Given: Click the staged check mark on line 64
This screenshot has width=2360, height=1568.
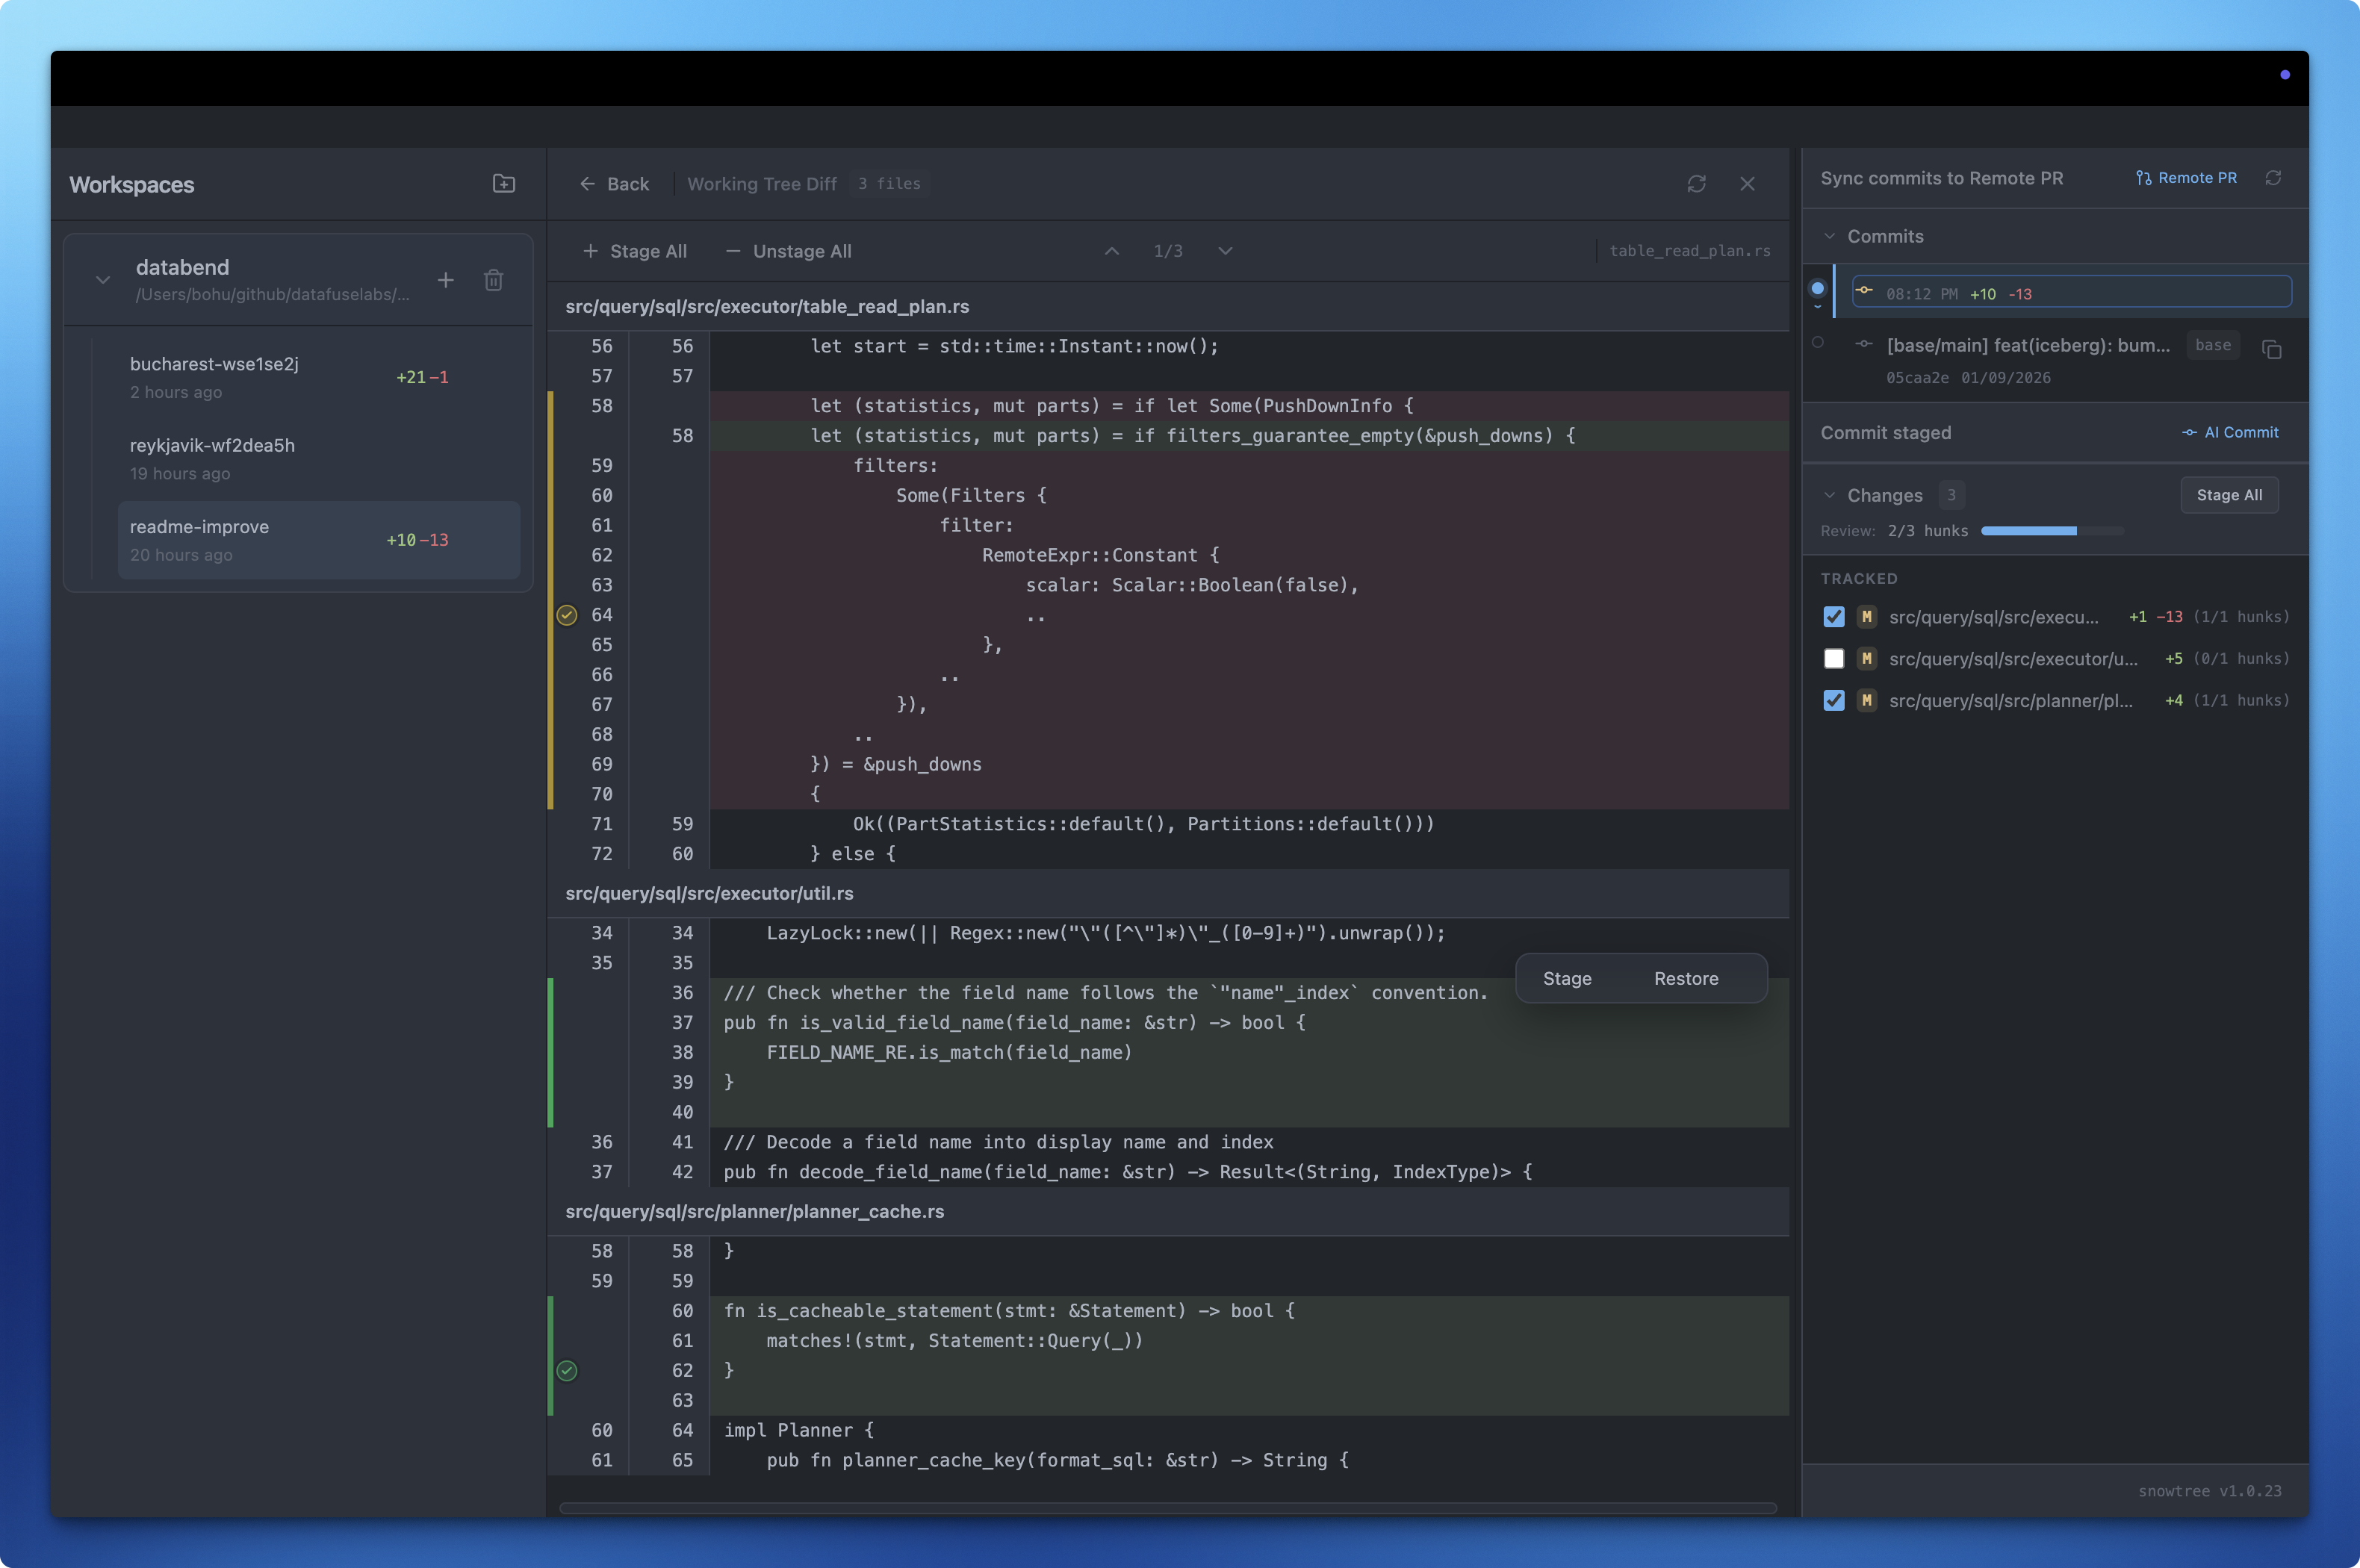Looking at the screenshot, I should coord(567,615).
